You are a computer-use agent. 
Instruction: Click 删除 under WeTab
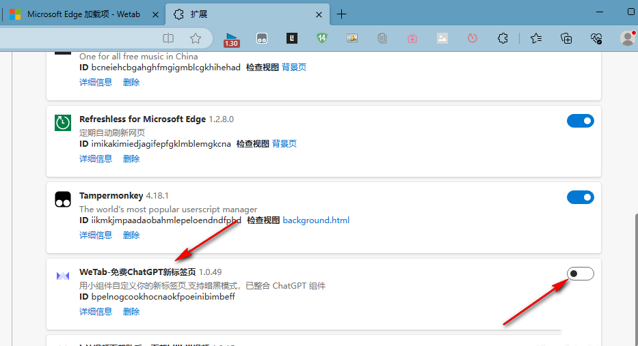(131, 311)
